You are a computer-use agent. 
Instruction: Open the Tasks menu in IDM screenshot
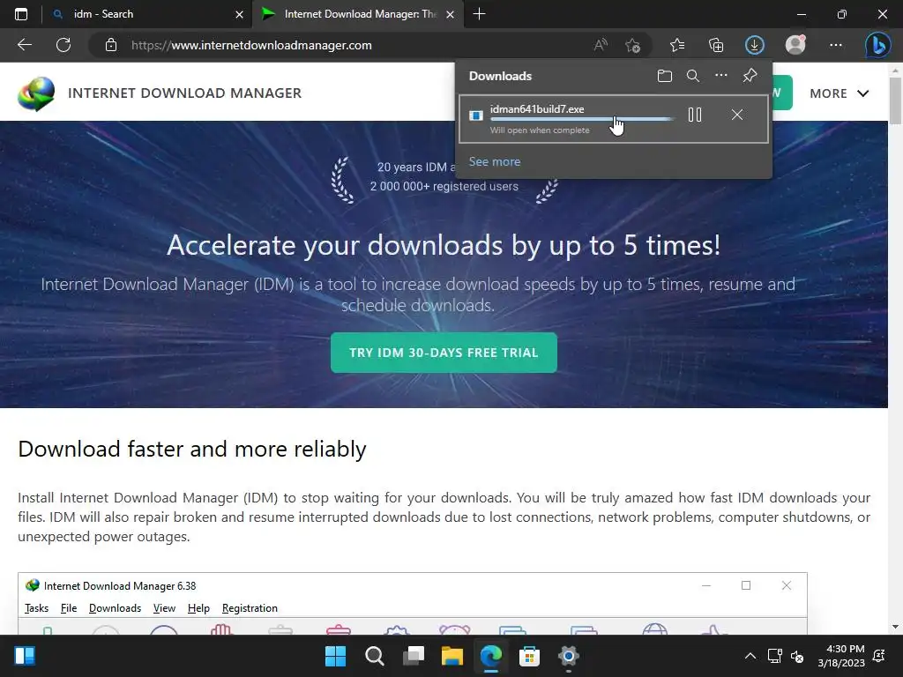coord(36,608)
